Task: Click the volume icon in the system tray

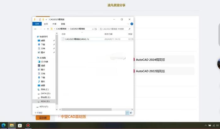Action: (217, 125)
